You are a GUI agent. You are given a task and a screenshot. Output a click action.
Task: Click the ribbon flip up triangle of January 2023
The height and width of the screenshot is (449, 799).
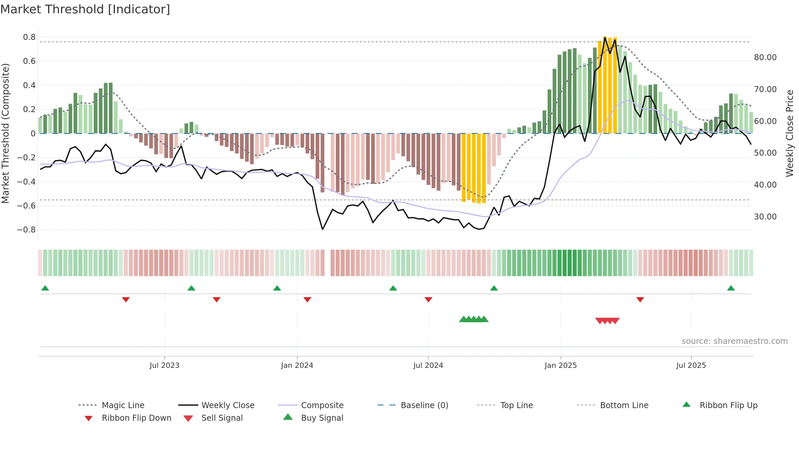point(45,288)
